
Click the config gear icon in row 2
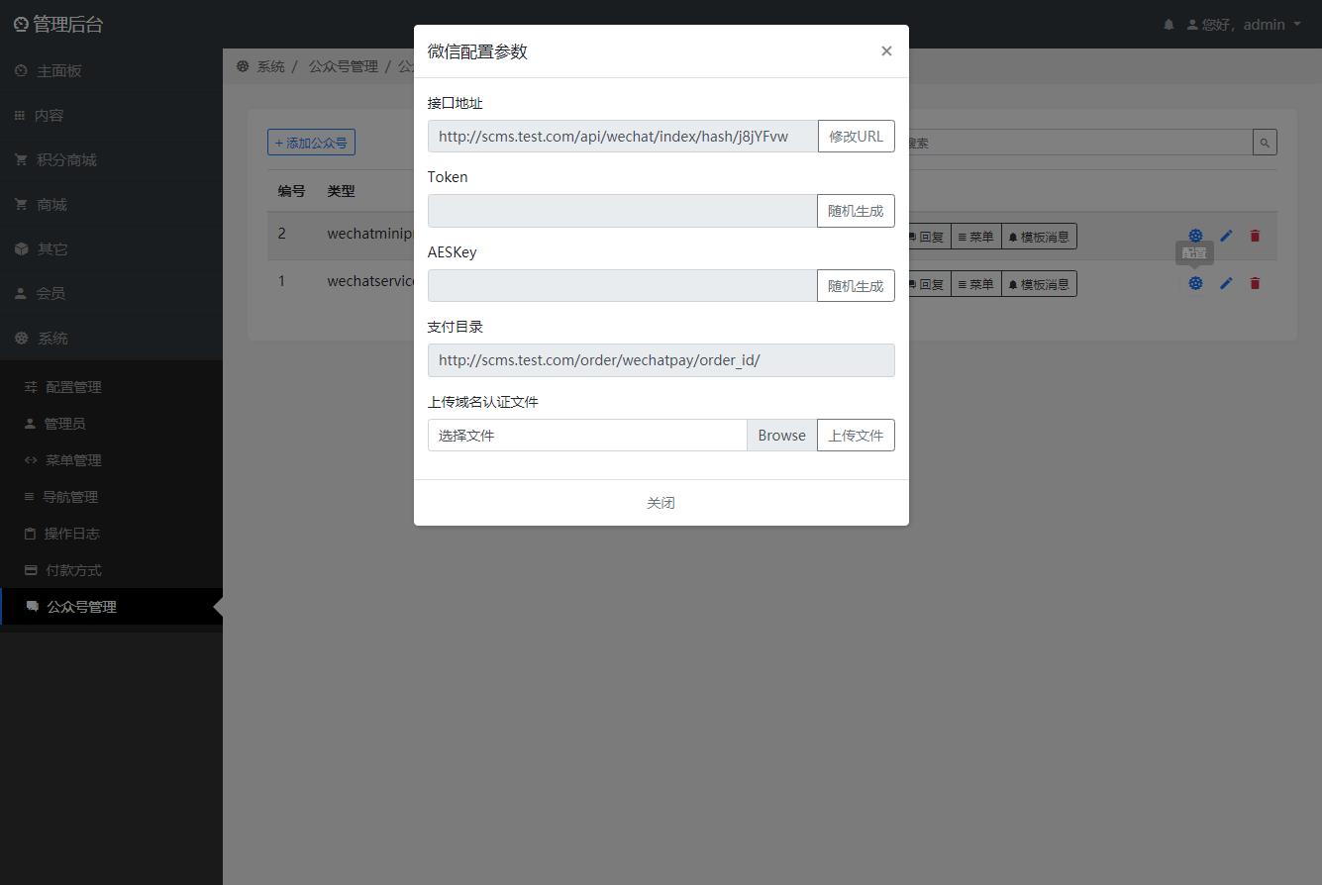tap(1195, 236)
